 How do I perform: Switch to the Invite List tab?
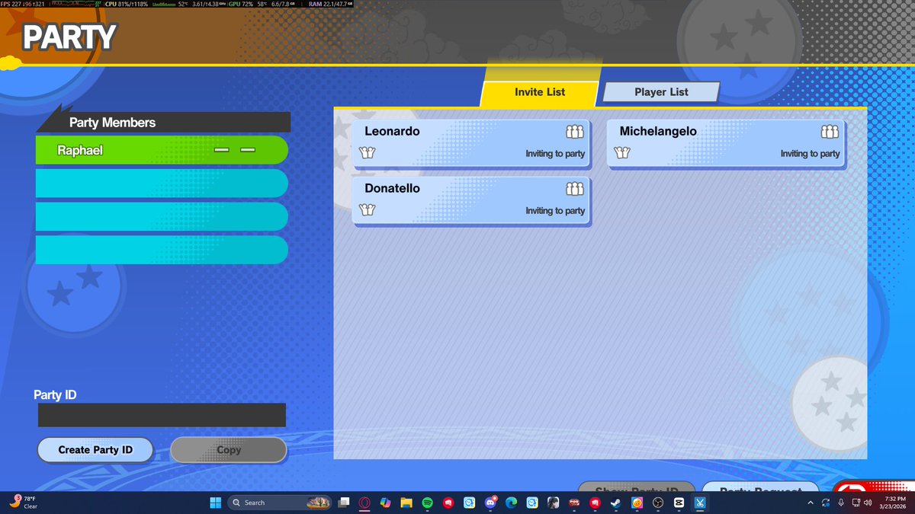tap(540, 92)
